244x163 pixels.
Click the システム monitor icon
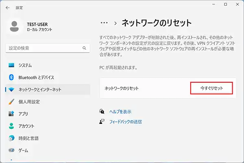point(11,65)
